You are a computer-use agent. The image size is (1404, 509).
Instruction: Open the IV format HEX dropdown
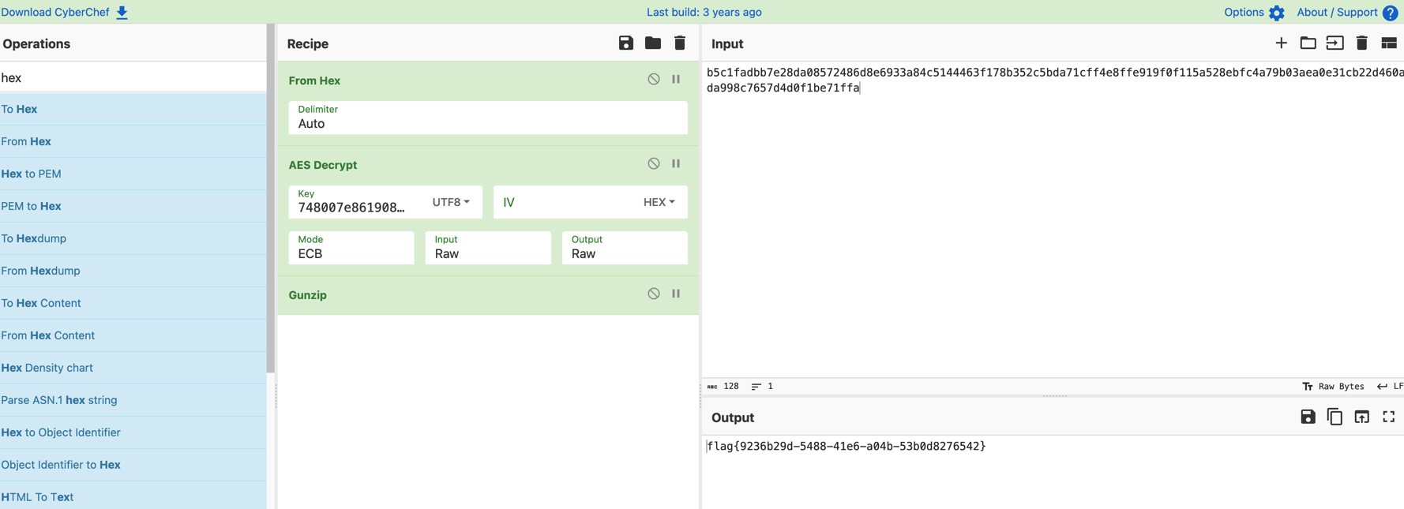pos(659,202)
